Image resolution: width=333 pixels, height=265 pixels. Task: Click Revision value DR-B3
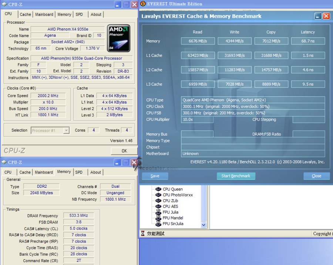(123, 71)
